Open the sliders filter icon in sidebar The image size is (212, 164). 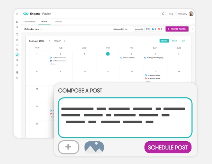(x=17, y=72)
